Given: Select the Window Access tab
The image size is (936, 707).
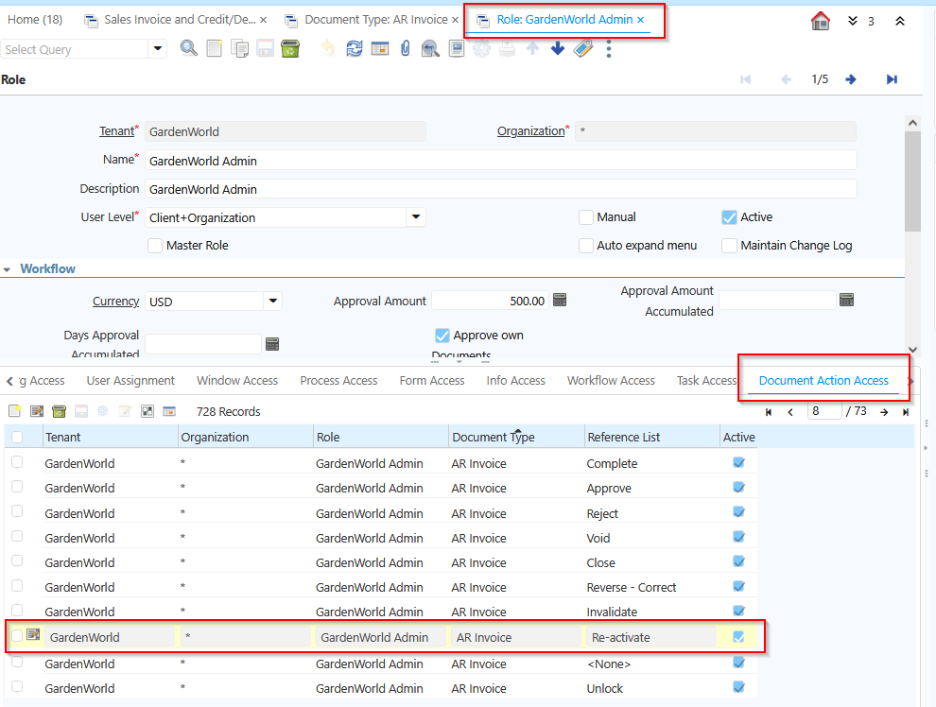Looking at the screenshot, I should click(x=236, y=380).
